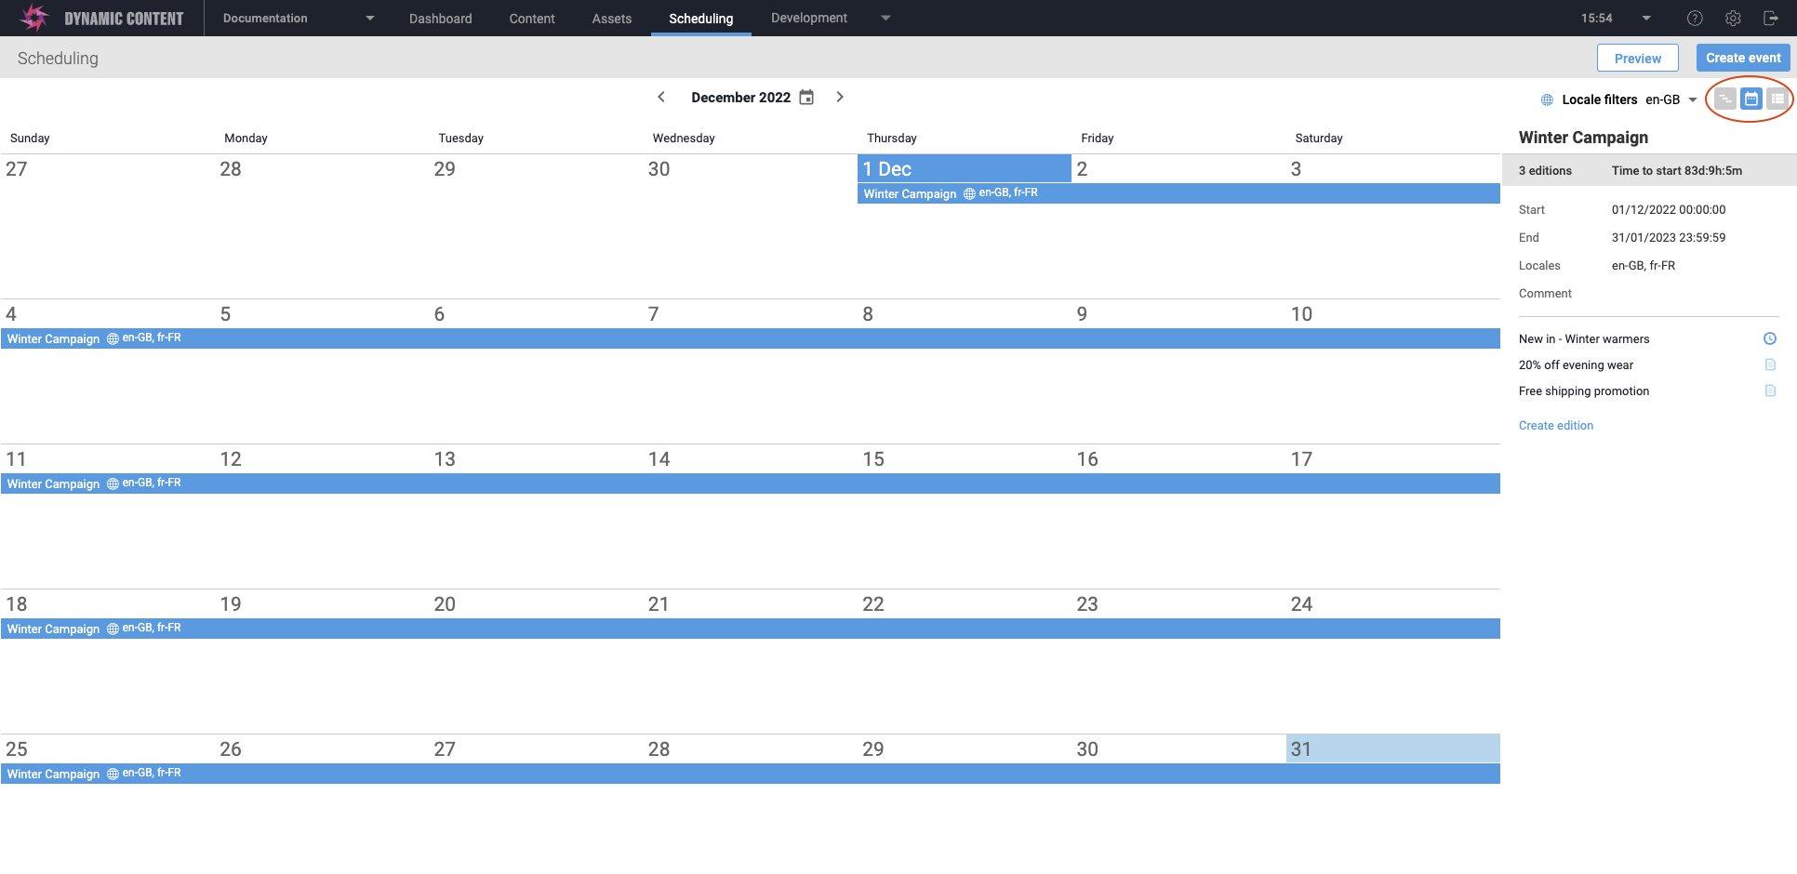
Task: Toggle the en-GB locale filter
Action: pyautogui.click(x=1662, y=99)
